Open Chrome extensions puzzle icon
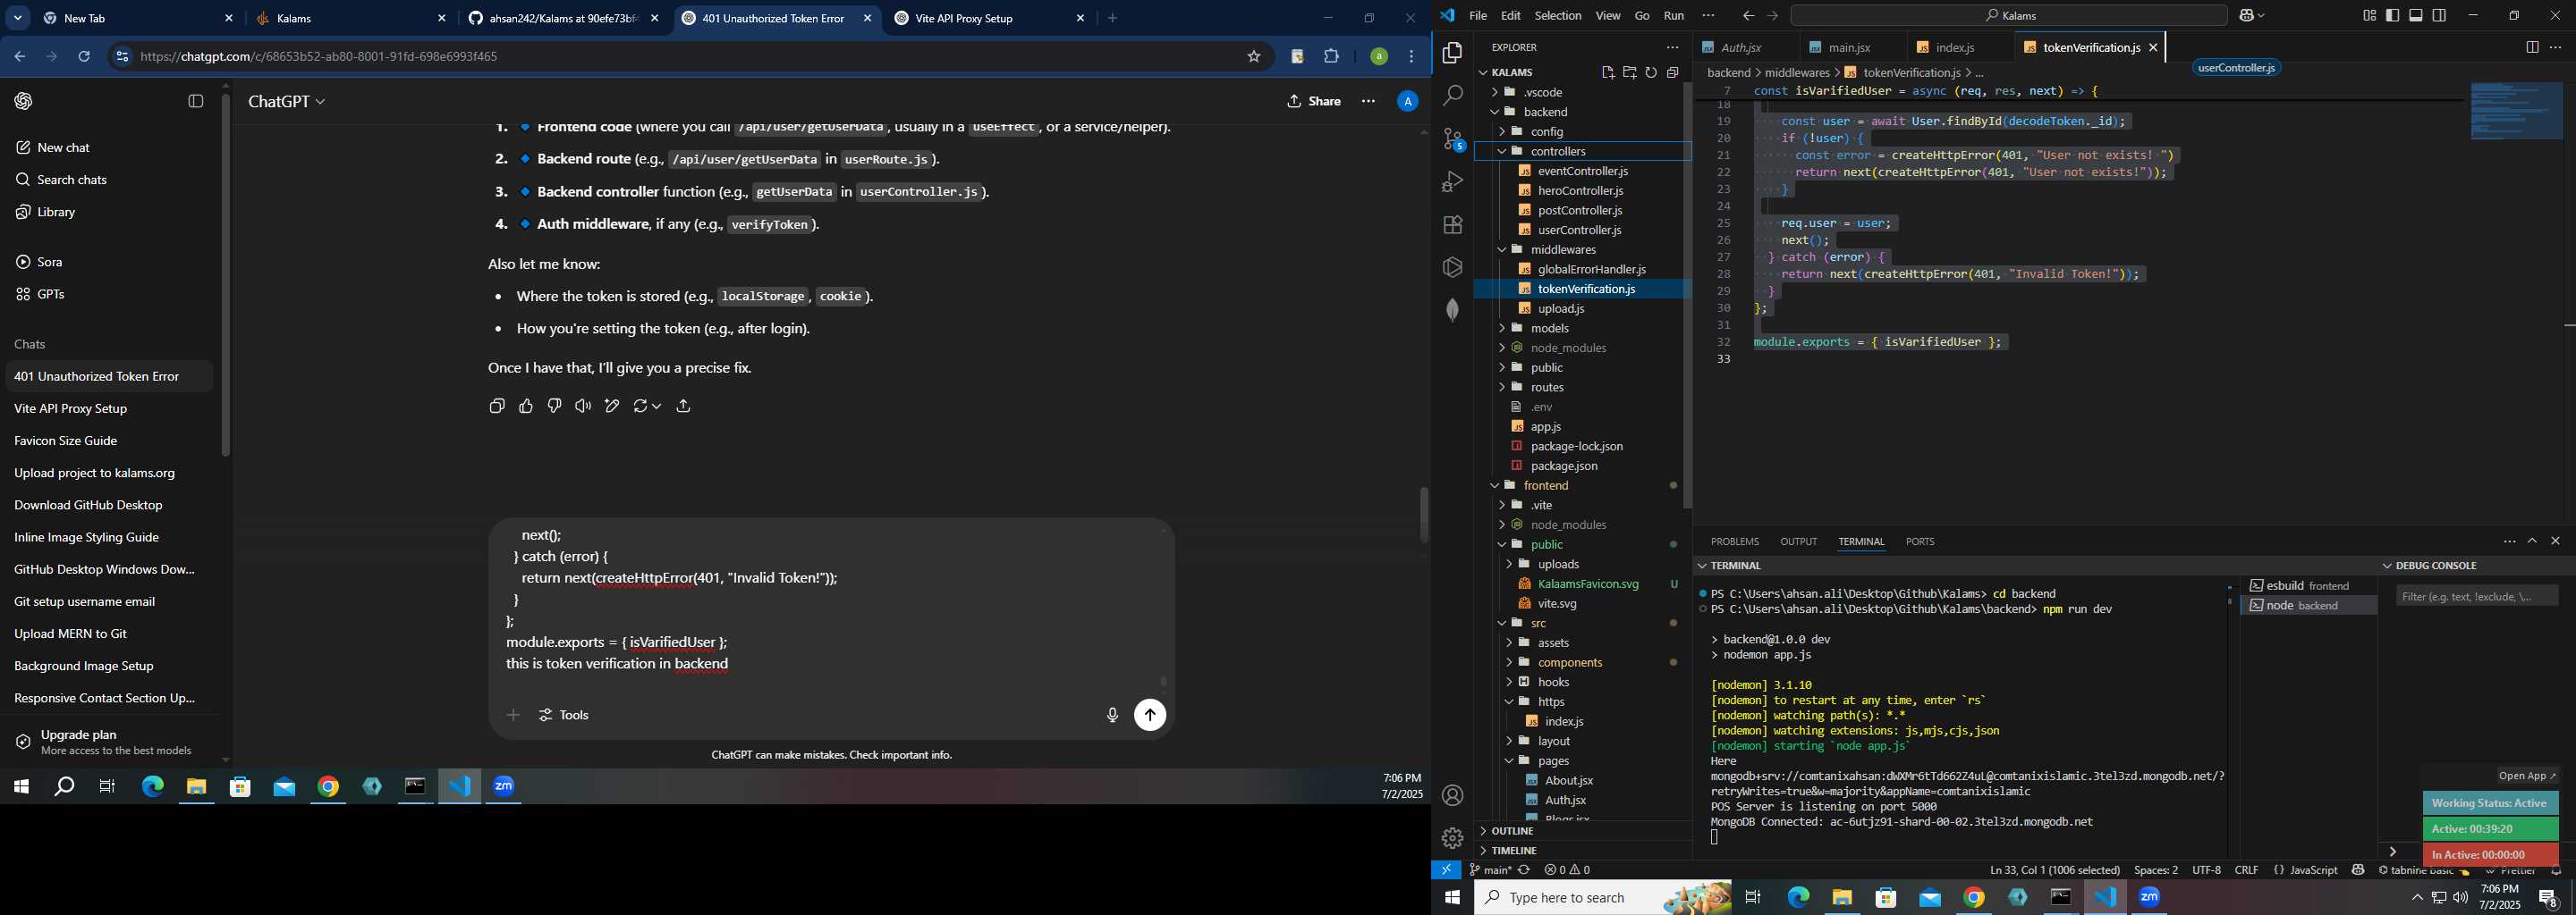This screenshot has height=915, width=2576. click(1331, 57)
